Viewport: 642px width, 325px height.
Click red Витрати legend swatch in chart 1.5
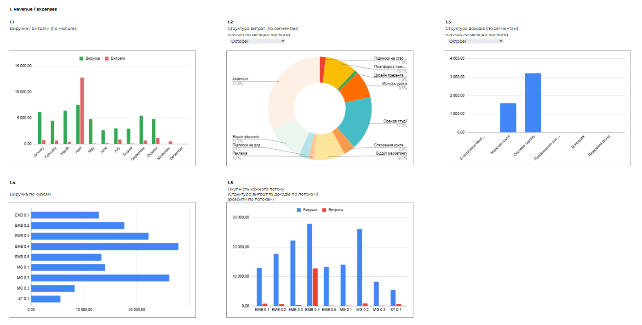pos(324,210)
